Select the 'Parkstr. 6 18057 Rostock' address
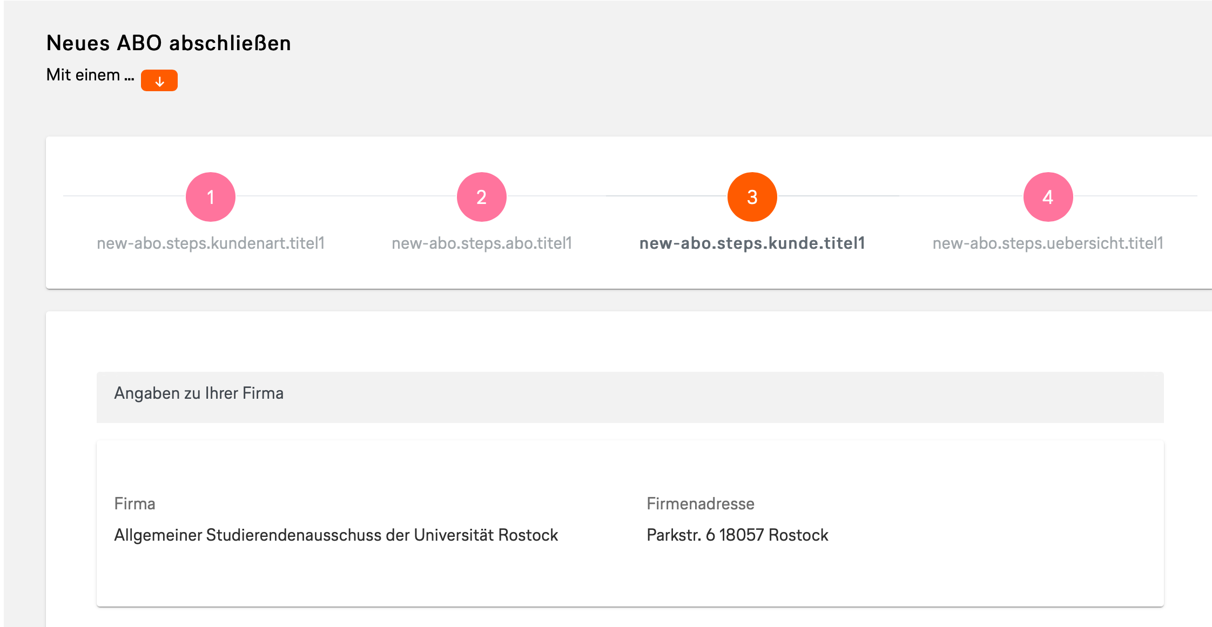The width and height of the screenshot is (1212, 627). [x=737, y=535]
